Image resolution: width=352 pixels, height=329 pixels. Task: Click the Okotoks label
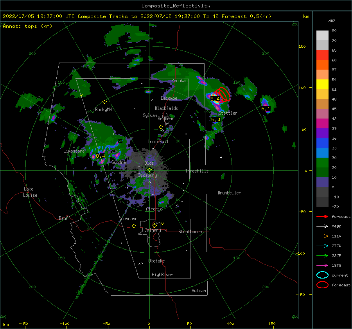156,261
